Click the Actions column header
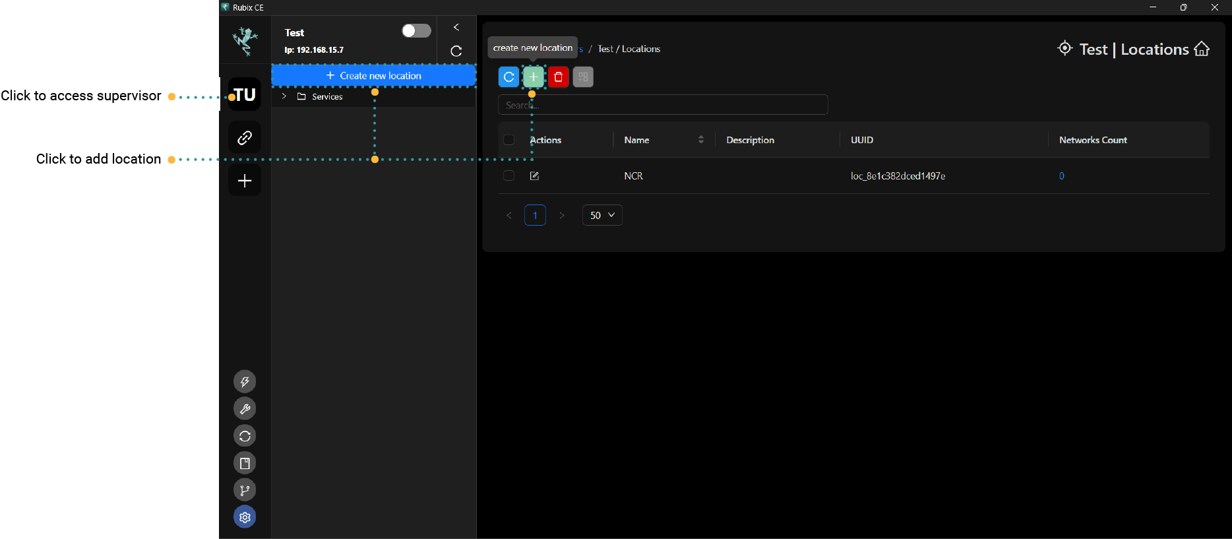The image size is (1232, 539). coord(545,140)
